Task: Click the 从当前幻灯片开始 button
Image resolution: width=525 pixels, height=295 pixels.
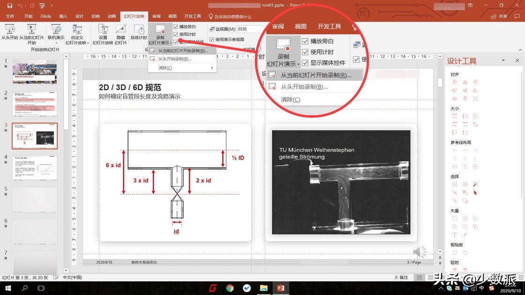Action: [31, 35]
